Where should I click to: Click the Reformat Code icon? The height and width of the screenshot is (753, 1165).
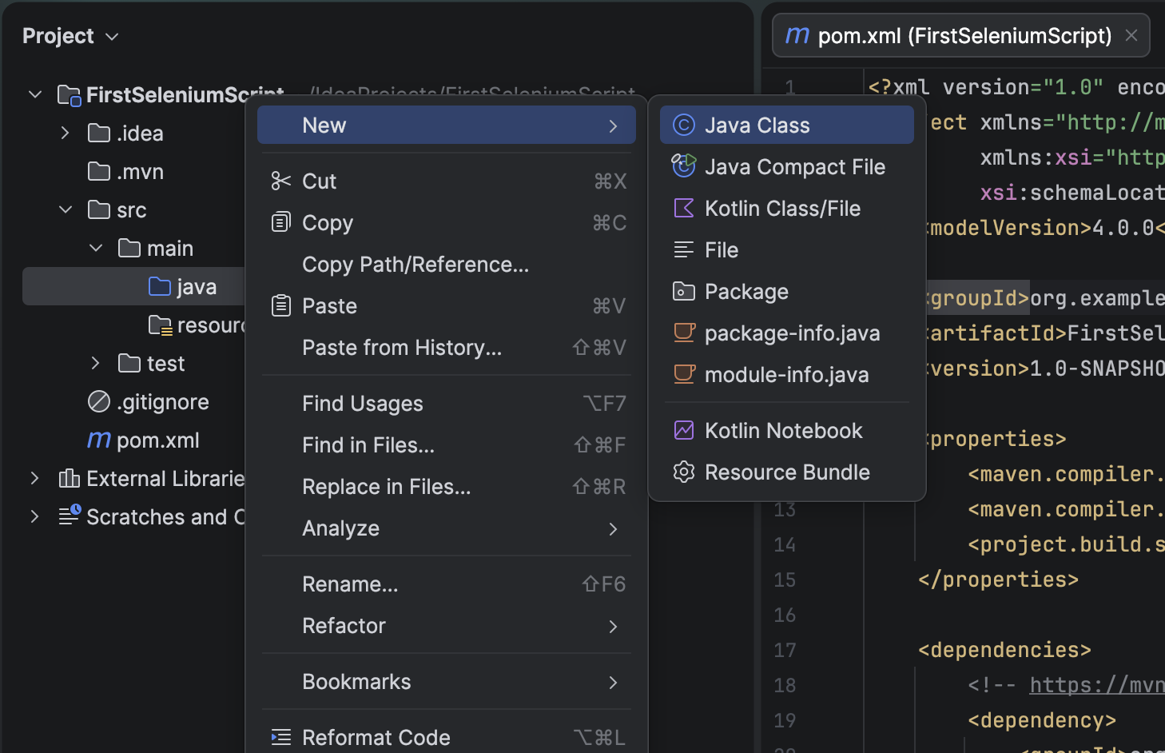click(x=280, y=737)
